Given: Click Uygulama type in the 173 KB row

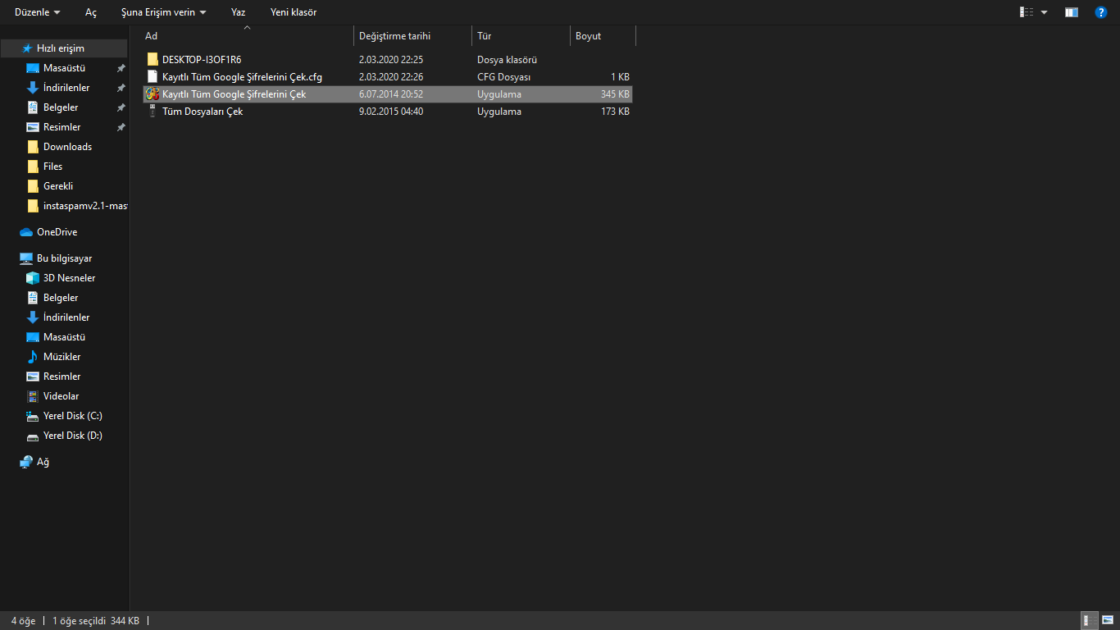Looking at the screenshot, I should coord(499,112).
